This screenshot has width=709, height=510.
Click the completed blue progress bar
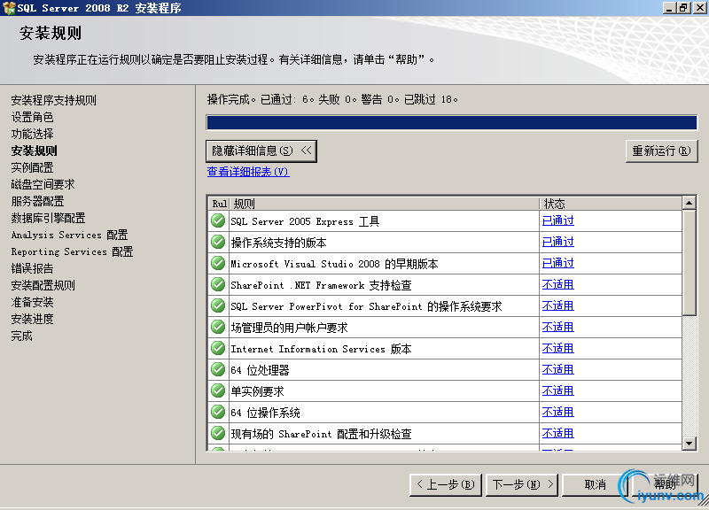pyautogui.click(x=451, y=122)
